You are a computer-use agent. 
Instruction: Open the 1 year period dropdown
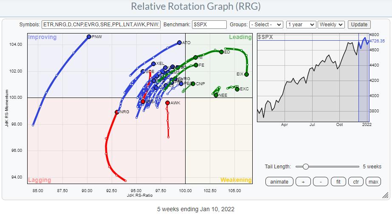click(x=301, y=25)
